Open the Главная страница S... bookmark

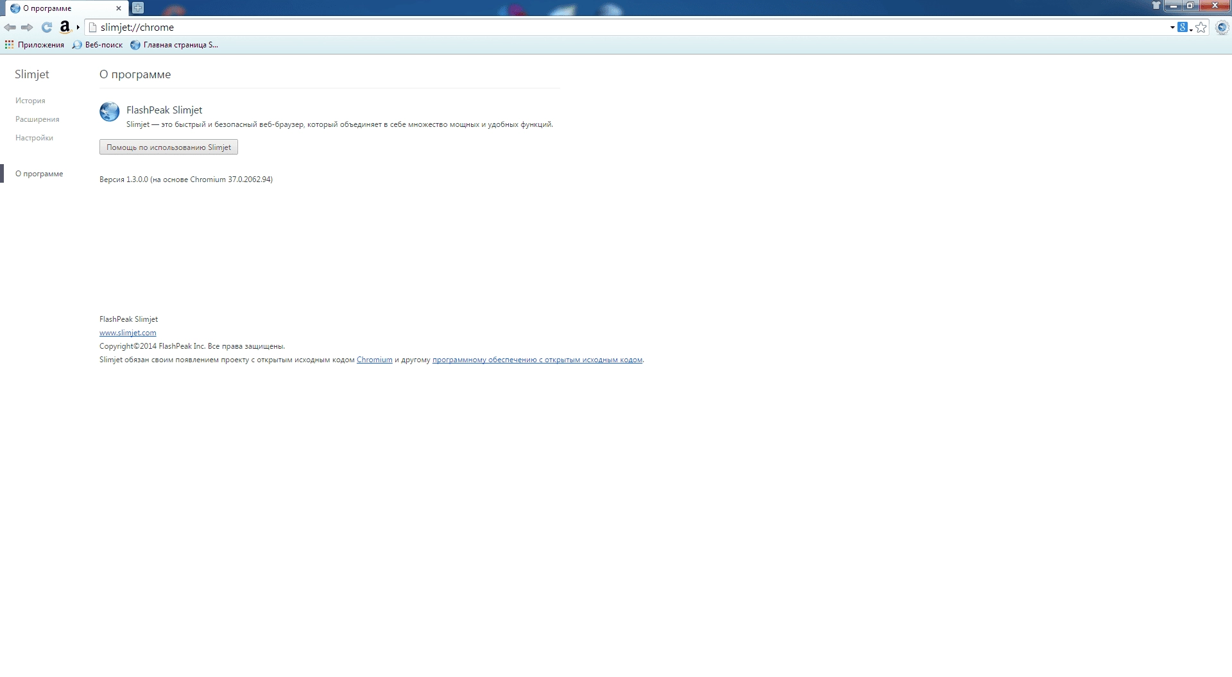174,45
